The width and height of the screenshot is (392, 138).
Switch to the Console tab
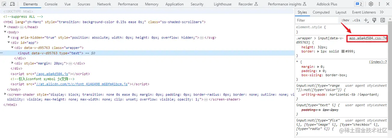tap(51, 4)
